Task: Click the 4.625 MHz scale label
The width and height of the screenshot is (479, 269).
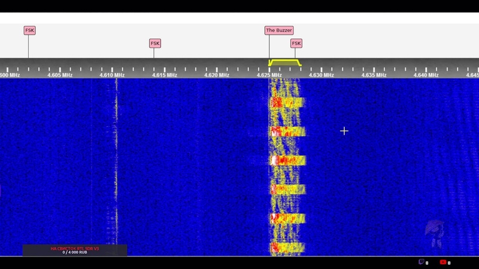Action: [x=269, y=75]
